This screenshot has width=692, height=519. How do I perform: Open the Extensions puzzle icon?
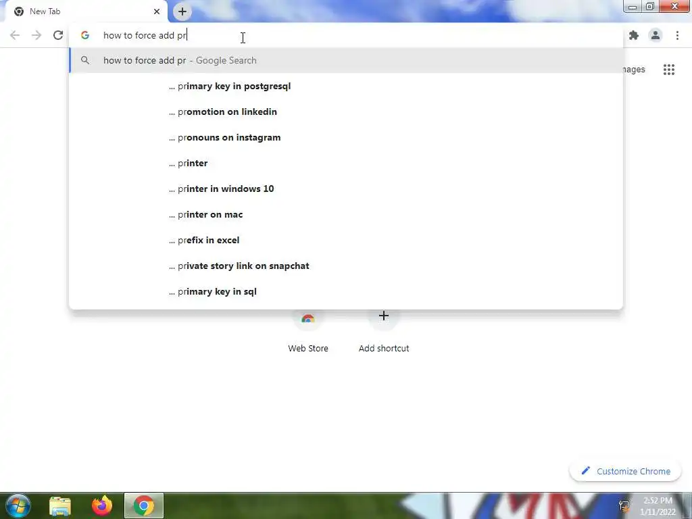(634, 35)
